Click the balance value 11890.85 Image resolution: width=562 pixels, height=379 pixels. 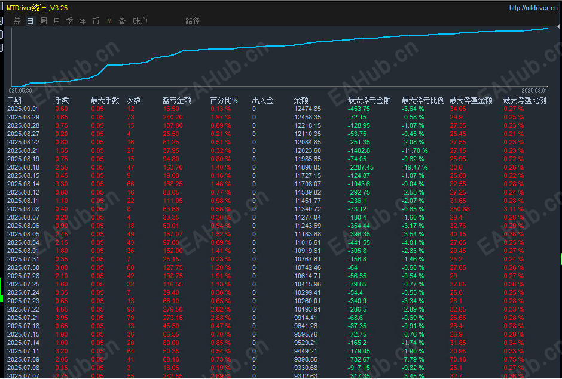pyautogui.click(x=307, y=167)
